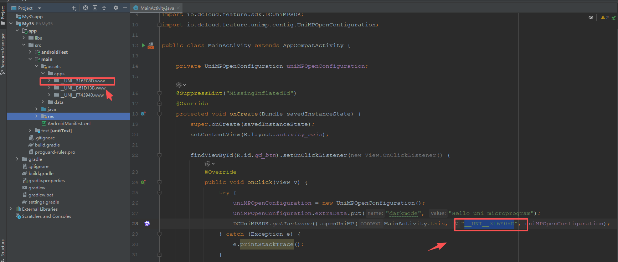Viewport: 618px width, 262px height.
Task: Expand the __UNI__F743940.www folder
Action: click(x=49, y=95)
